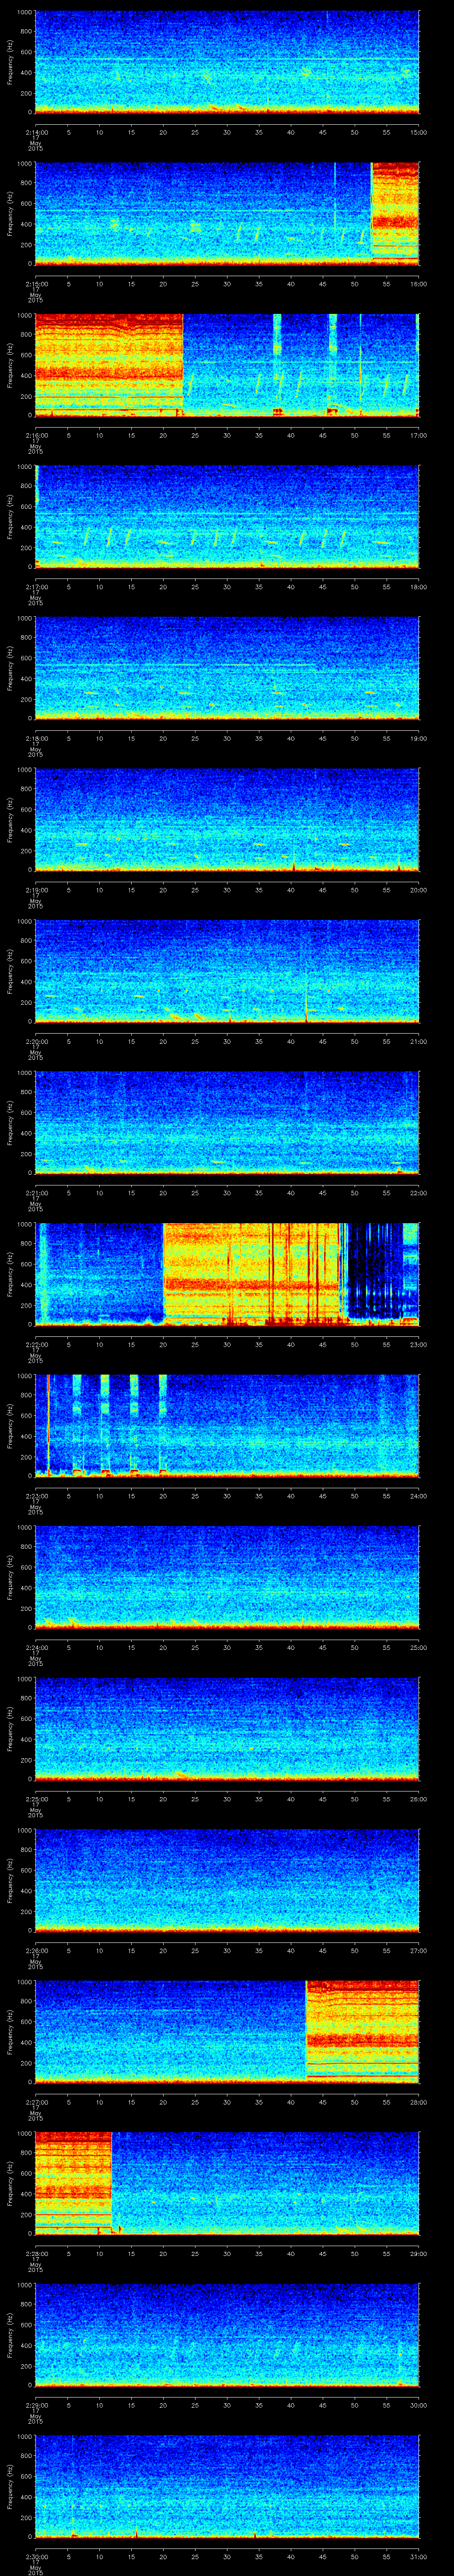Click the 17:00 time axis label
This screenshot has width=454, height=2576.
419,435
